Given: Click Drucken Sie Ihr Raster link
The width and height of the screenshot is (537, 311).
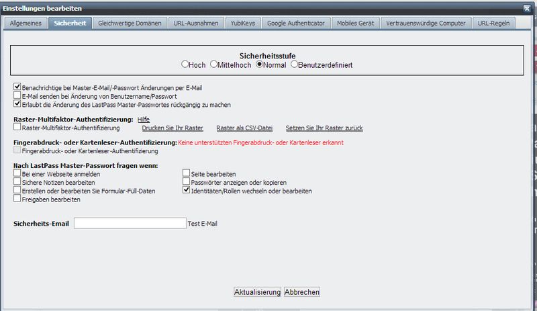Looking at the screenshot, I should pos(173,128).
